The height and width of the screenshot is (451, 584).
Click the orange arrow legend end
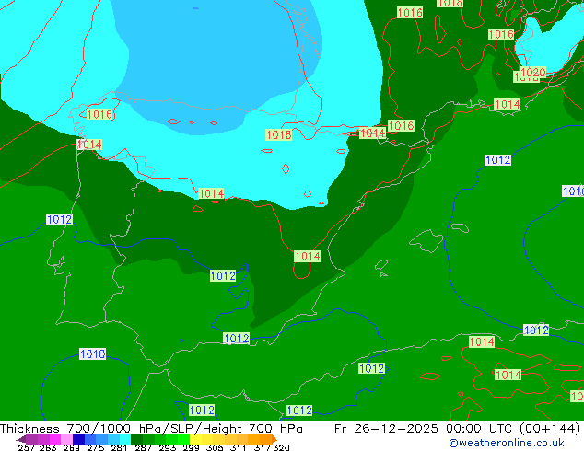(x=274, y=439)
